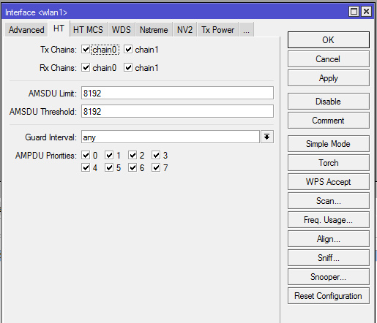Apply the wireless interface settings
Screen dimensions: 377x323
tap(329, 78)
